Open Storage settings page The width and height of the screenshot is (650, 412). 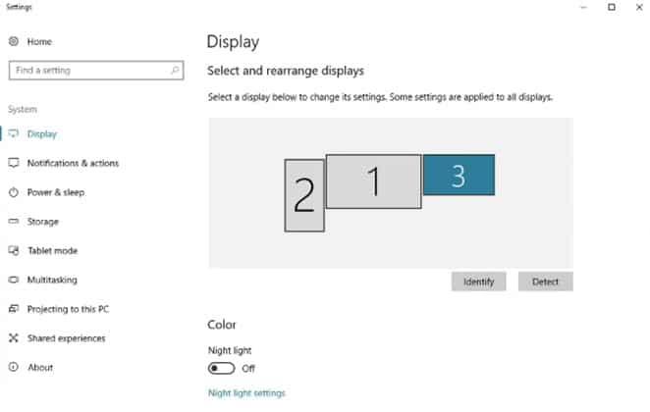42,222
